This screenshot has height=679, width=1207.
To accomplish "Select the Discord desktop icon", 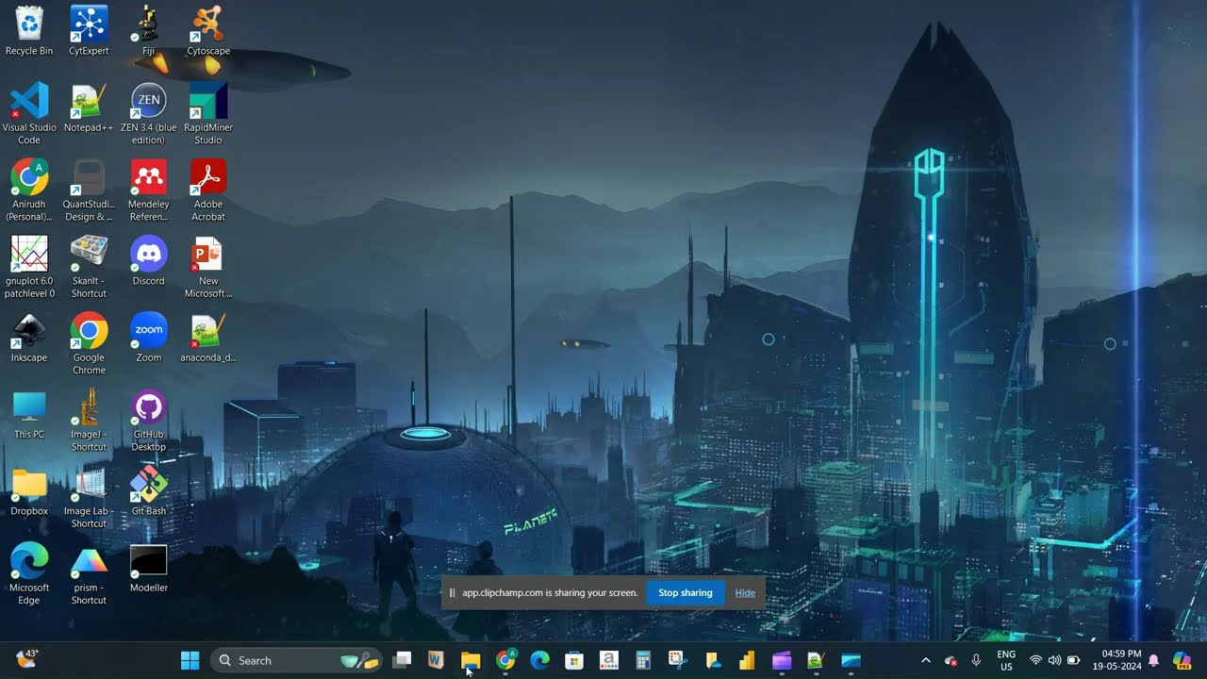I will pos(149,261).
